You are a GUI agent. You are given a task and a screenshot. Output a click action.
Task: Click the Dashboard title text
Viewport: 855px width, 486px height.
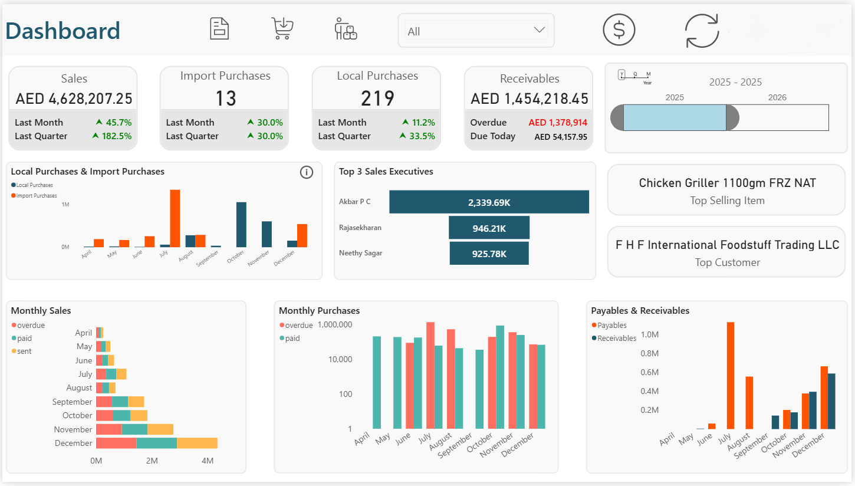(x=63, y=31)
